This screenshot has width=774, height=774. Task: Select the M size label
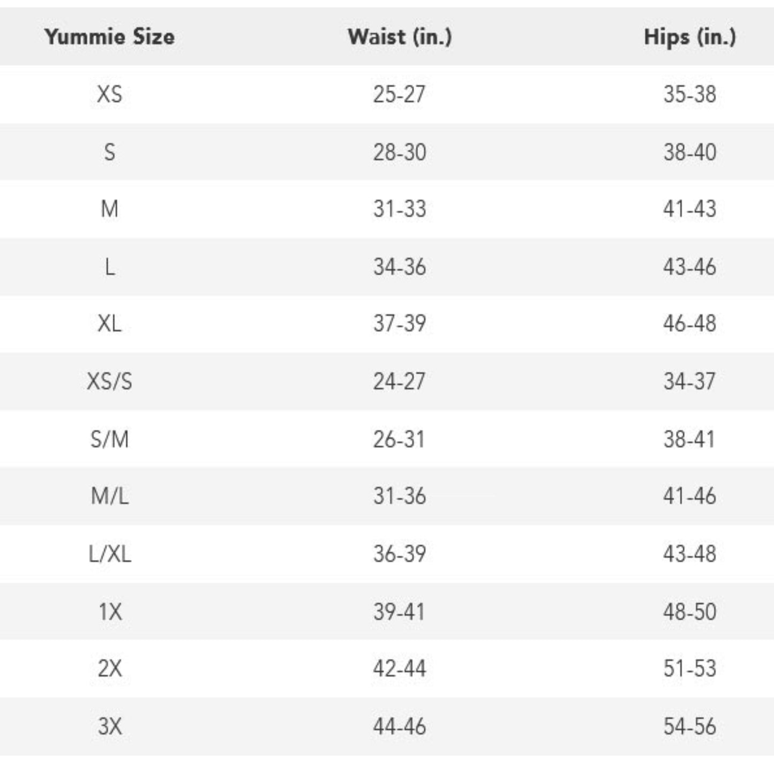point(110,209)
